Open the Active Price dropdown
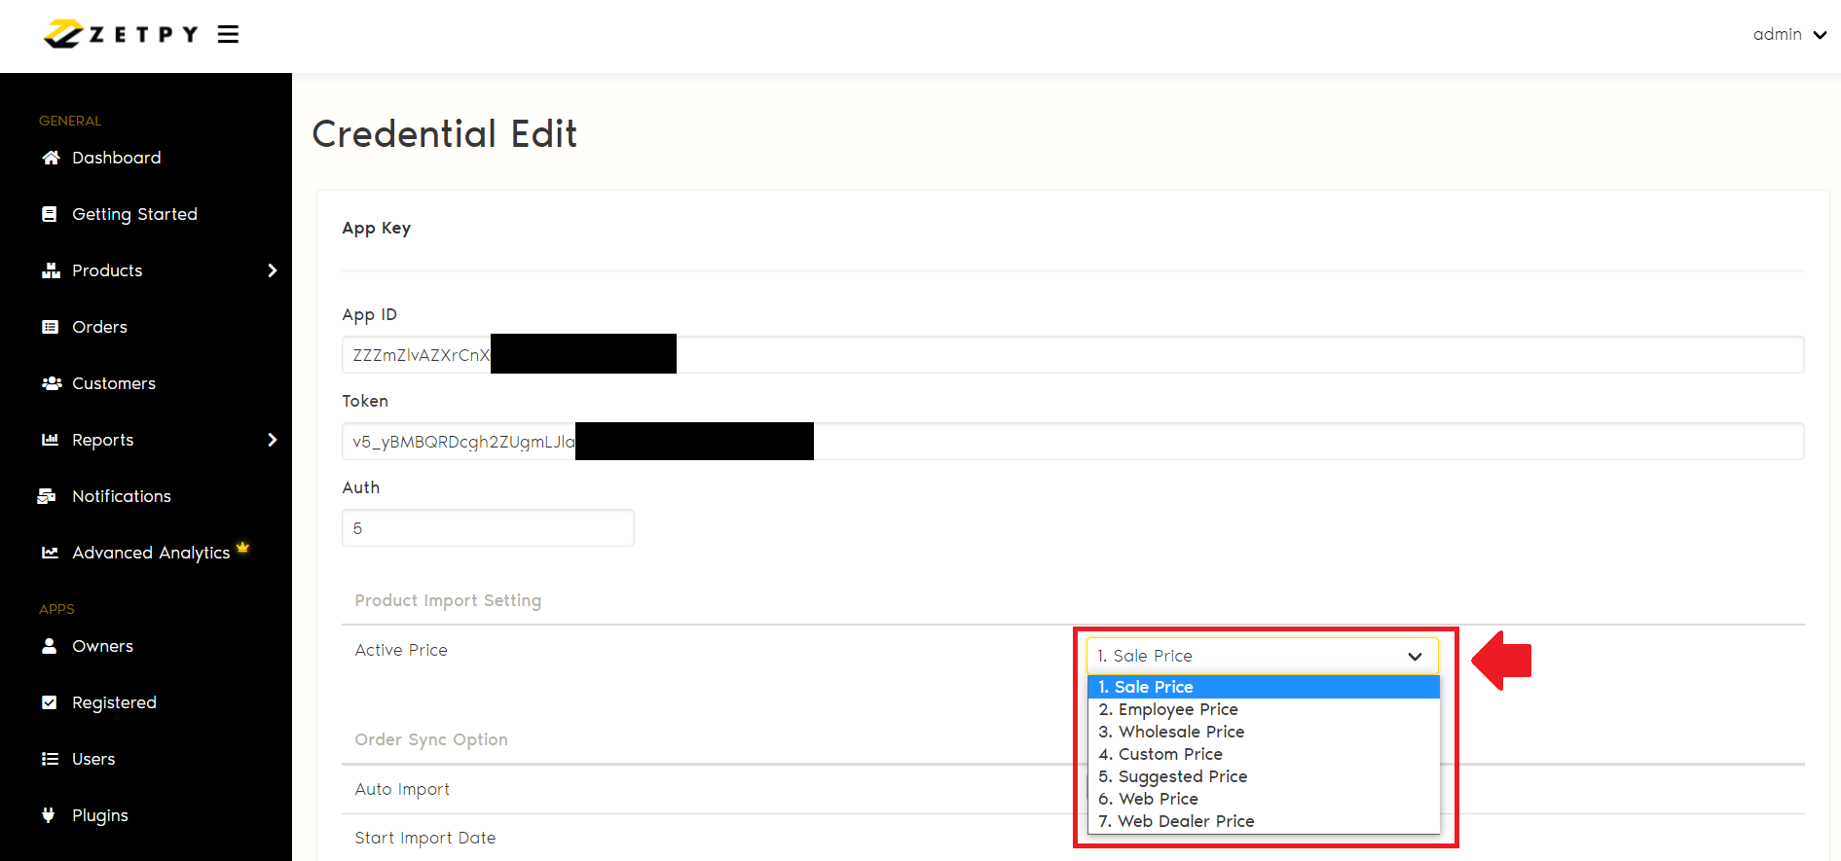This screenshot has width=1841, height=861. click(1263, 656)
